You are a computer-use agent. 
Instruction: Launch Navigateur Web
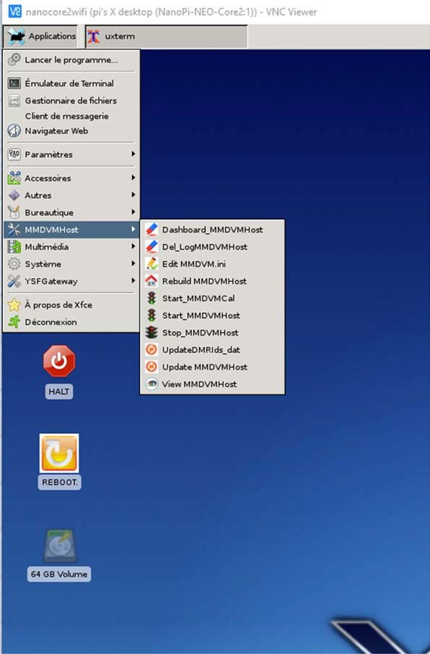pos(71,131)
